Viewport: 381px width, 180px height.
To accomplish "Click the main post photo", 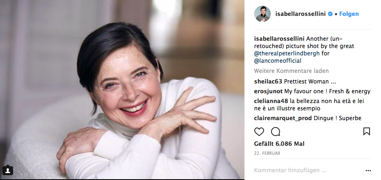I will pos(122,90).
